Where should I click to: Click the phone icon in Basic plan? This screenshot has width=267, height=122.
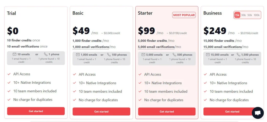(108, 55)
